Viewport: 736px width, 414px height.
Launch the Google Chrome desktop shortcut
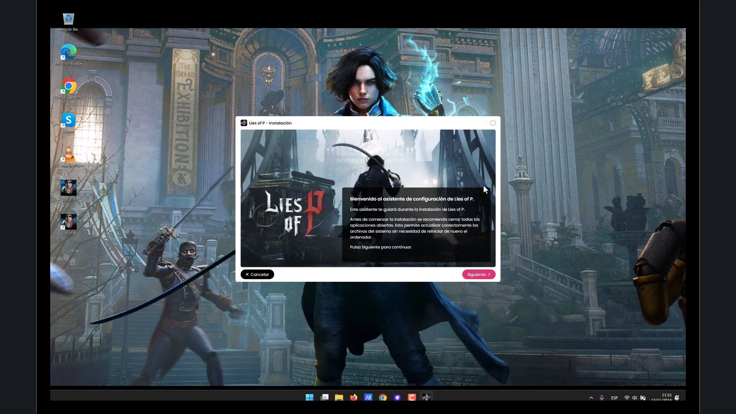click(69, 89)
